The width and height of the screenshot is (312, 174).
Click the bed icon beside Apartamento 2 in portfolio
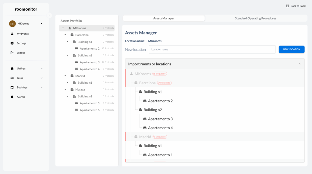76,48
